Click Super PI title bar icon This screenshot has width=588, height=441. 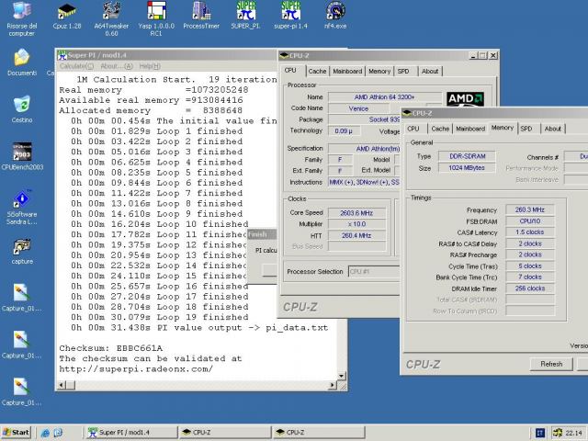62,55
